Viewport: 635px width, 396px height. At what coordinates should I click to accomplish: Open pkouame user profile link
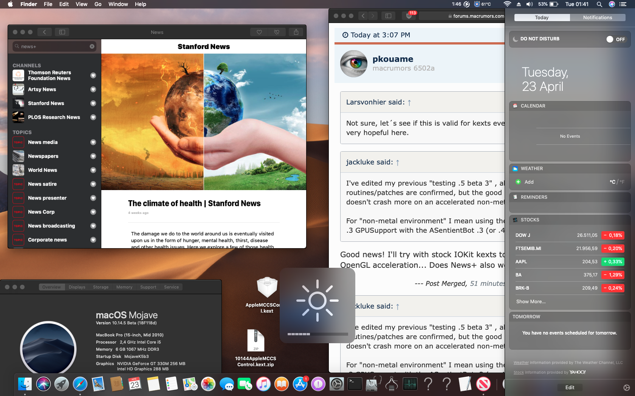click(x=393, y=59)
